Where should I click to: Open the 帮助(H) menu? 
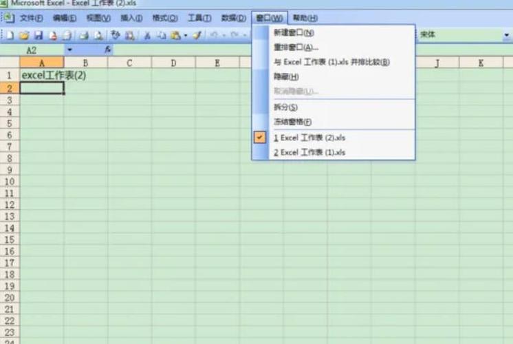305,18
